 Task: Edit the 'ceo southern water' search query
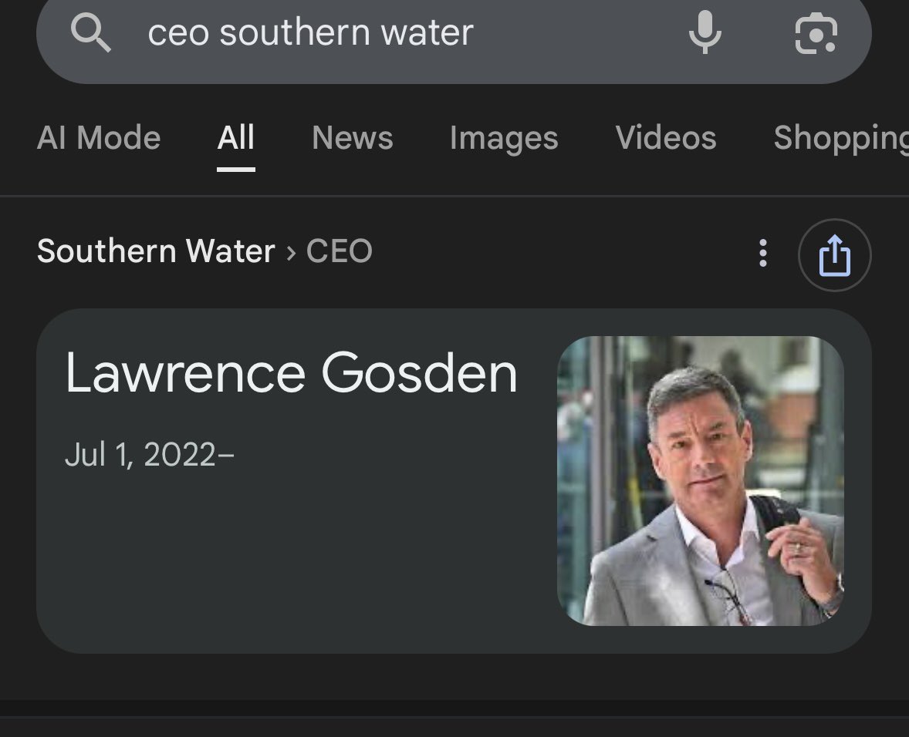(311, 32)
